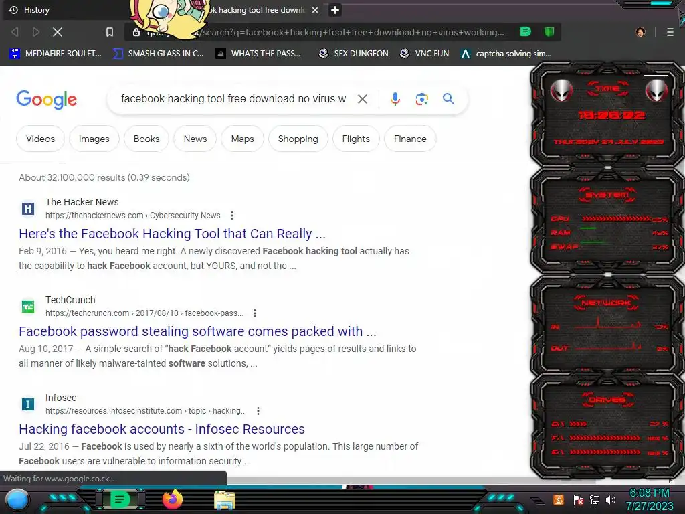Click the Action Center flag tray icon
This screenshot has height=514, width=685.
point(579,500)
